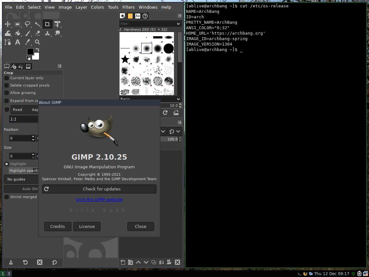Create a new layer icon
This screenshot has height=277, width=369.
pos(123,262)
